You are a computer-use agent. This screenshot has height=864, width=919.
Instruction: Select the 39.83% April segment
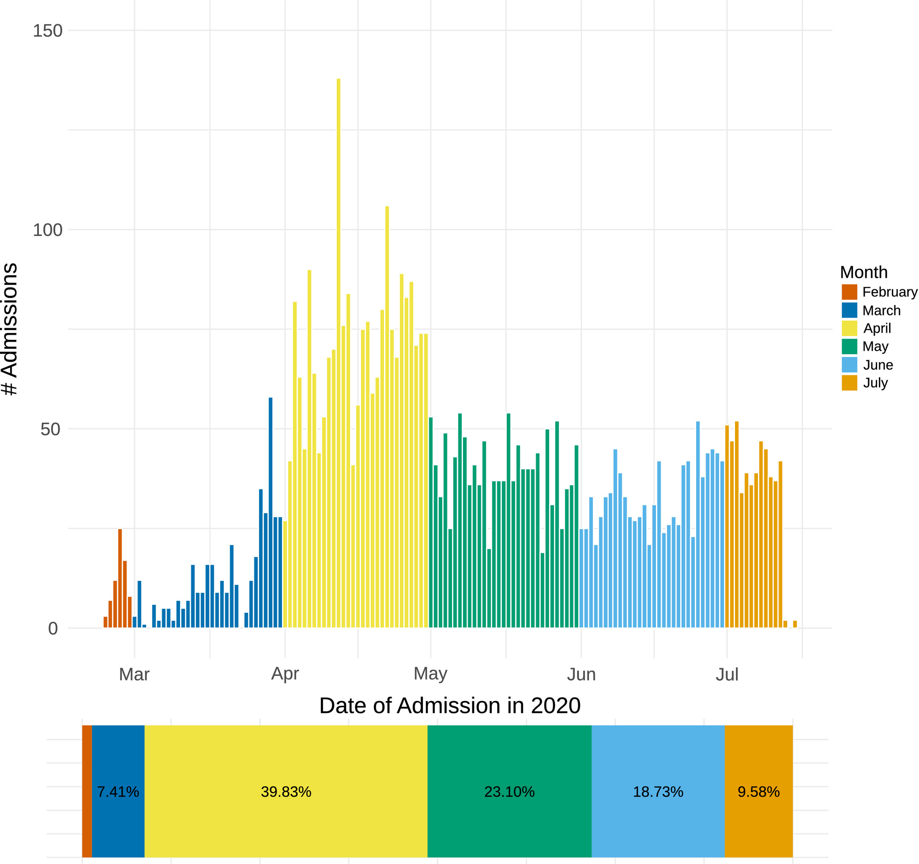click(286, 791)
